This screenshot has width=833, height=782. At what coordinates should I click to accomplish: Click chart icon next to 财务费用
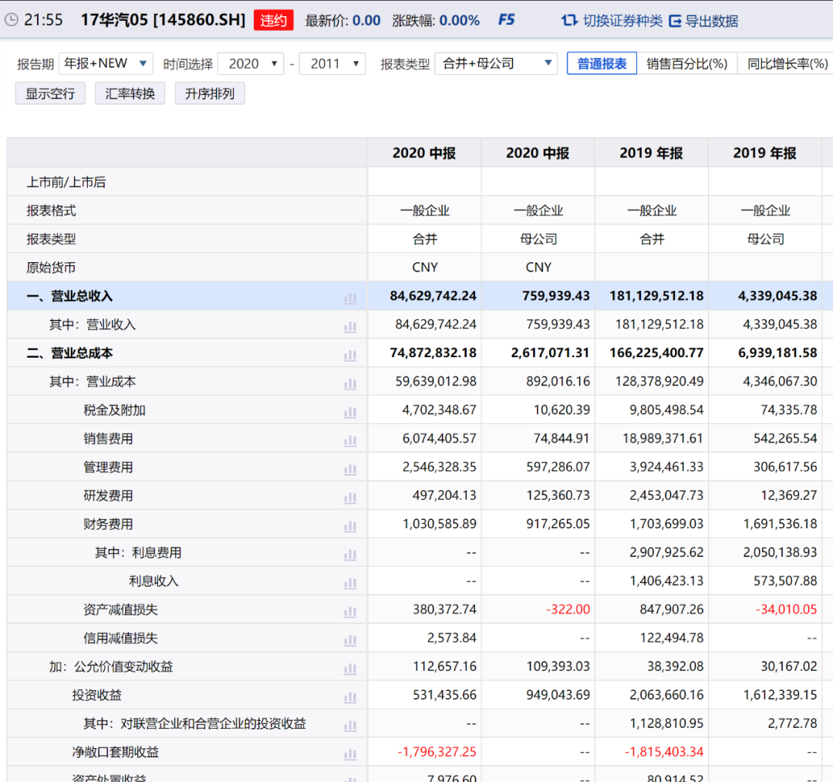(x=350, y=526)
